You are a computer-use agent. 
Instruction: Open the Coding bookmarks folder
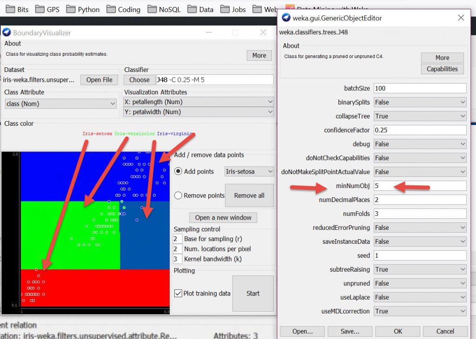pos(123,9)
